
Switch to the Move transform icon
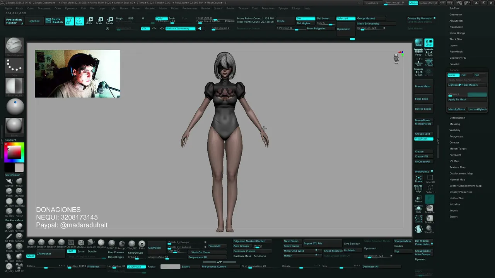89,21
